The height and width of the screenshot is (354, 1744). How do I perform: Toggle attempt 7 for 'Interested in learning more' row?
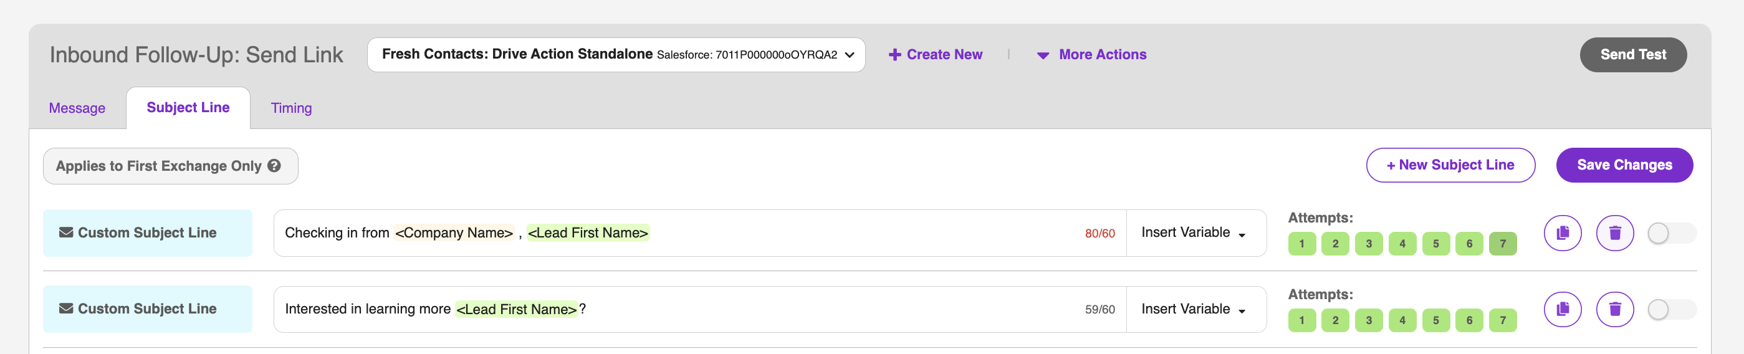click(1502, 320)
